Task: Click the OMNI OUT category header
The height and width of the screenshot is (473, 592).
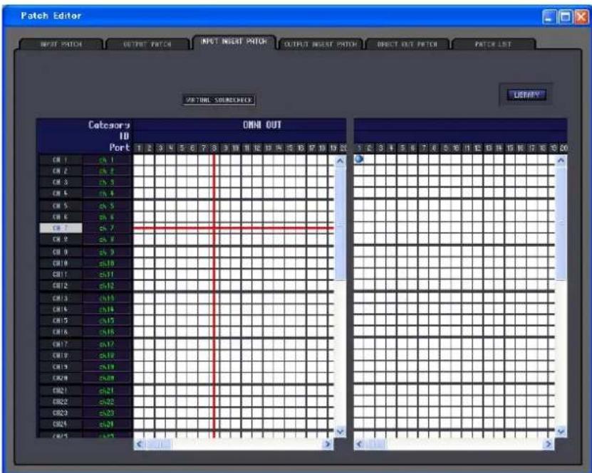Action: point(262,124)
